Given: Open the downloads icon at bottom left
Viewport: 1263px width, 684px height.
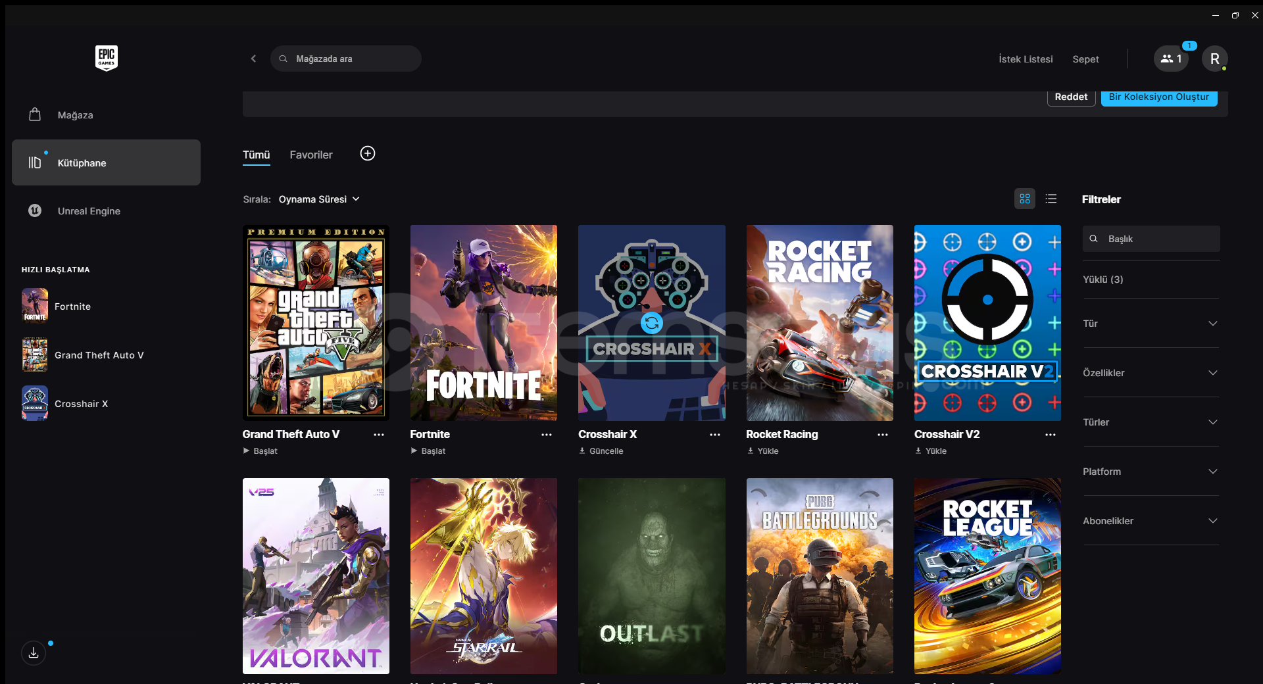Looking at the screenshot, I should tap(34, 653).
